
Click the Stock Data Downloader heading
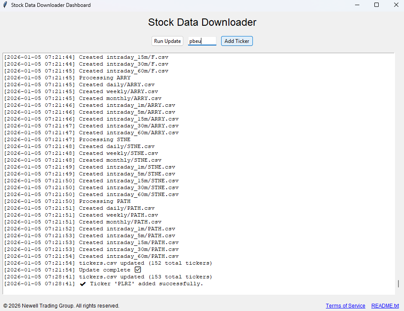pos(202,22)
